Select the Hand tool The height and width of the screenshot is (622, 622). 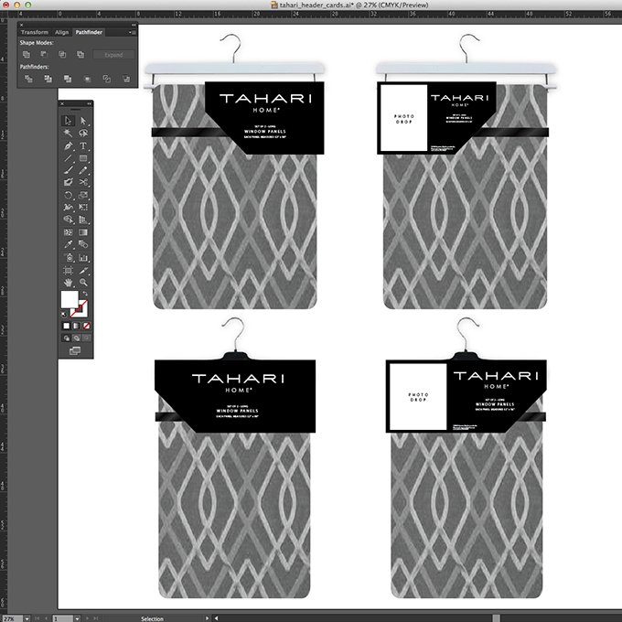click(x=68, y=283)
